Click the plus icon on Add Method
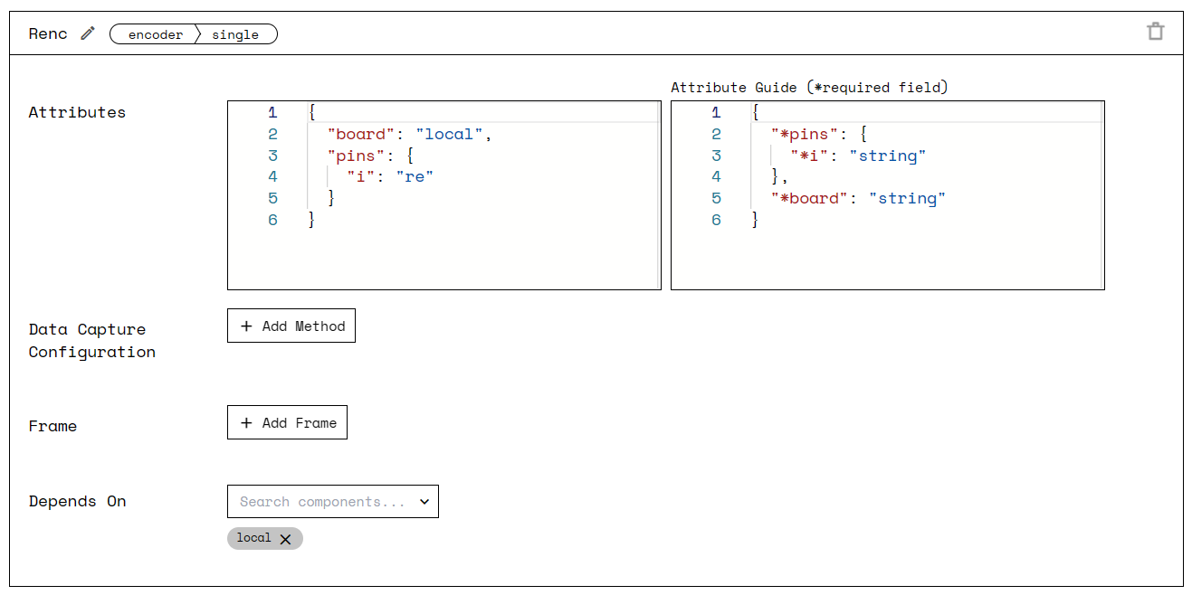Screen dimensions: 1192x595 click(x=245, y=326)
